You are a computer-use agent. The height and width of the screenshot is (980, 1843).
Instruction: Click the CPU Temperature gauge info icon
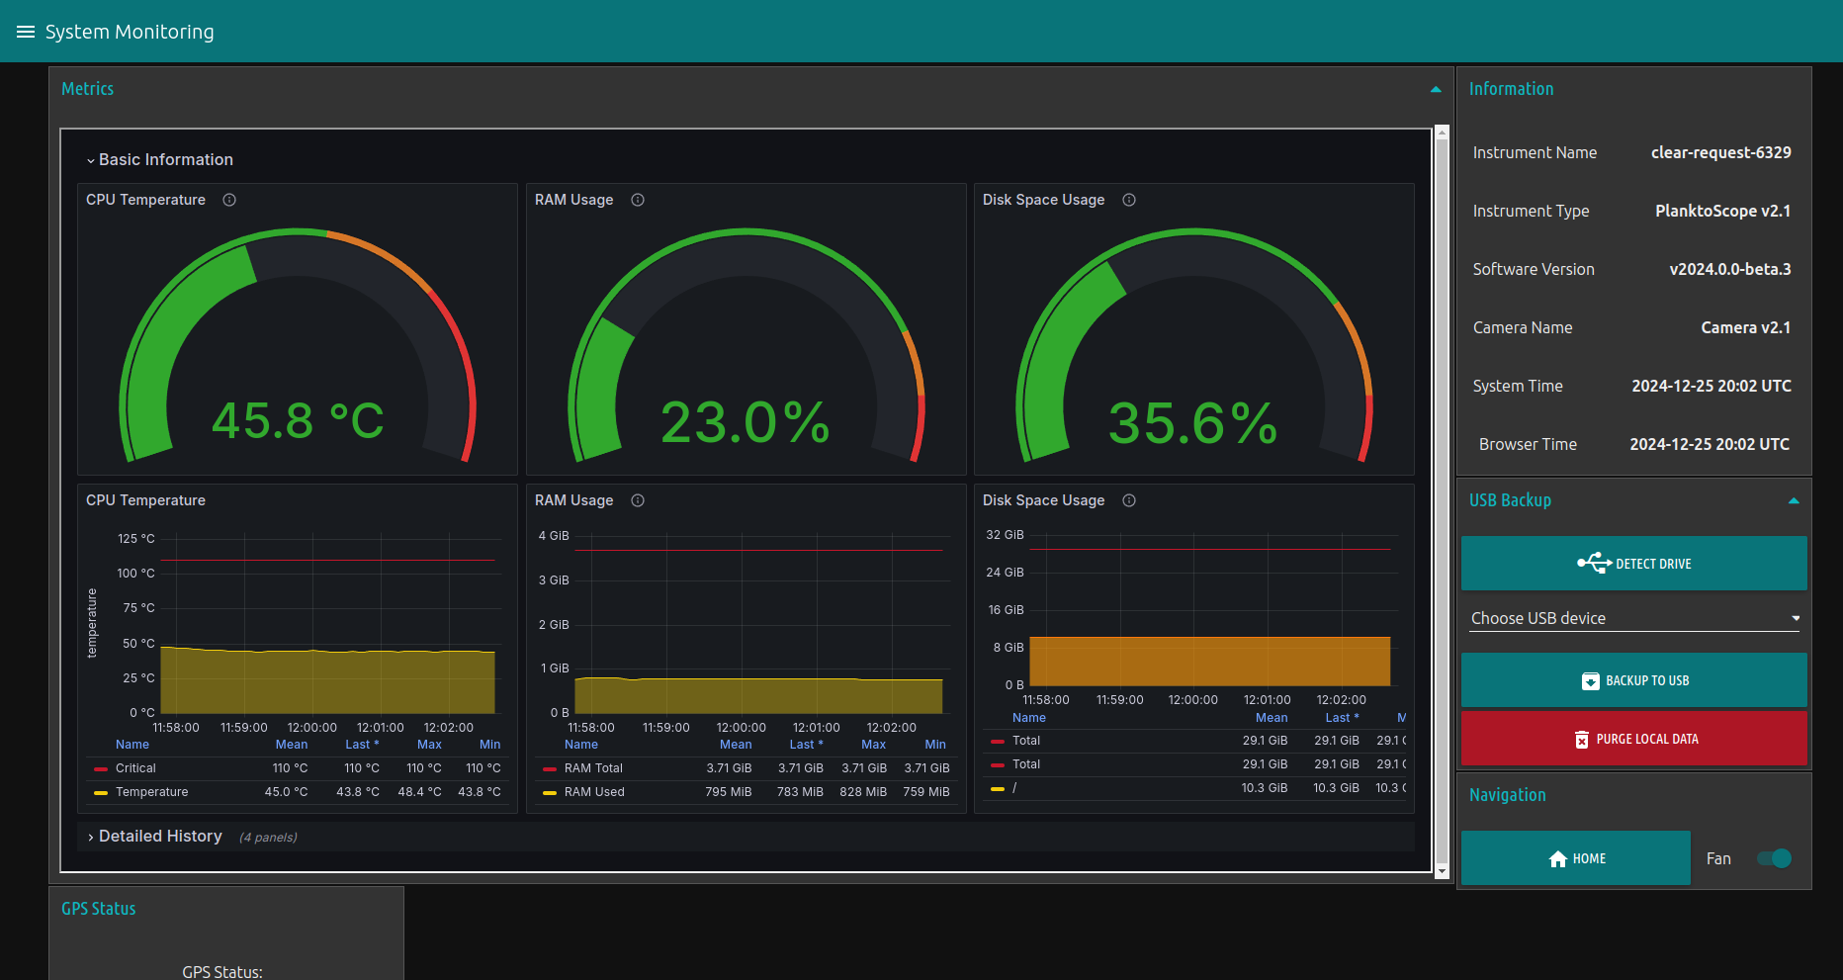228,199
